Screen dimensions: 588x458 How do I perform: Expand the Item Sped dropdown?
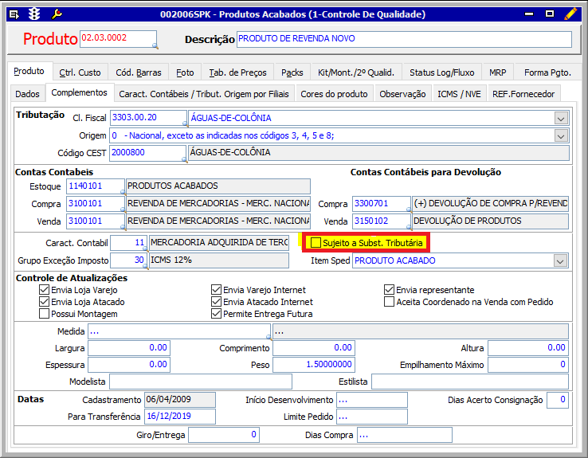[560, 260]
